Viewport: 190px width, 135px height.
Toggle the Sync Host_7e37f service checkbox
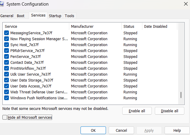coord(7,45)
